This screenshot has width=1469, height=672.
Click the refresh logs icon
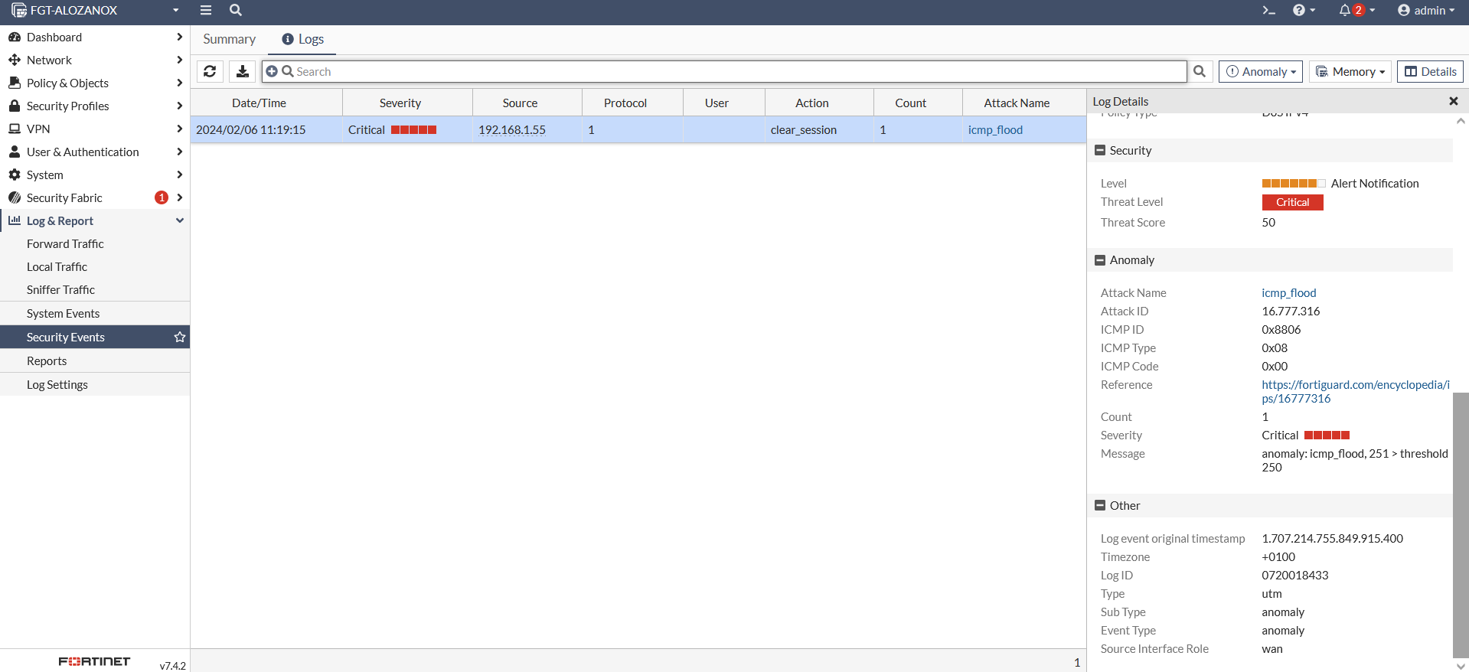click(x=210, y=71)
